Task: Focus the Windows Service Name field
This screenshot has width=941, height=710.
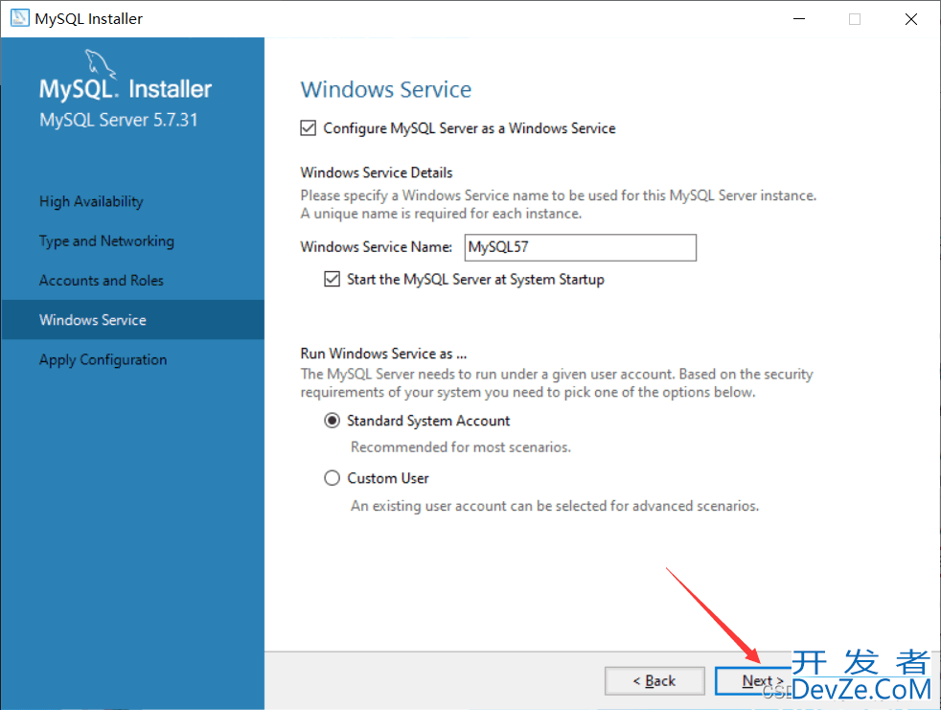Action: 581,247
